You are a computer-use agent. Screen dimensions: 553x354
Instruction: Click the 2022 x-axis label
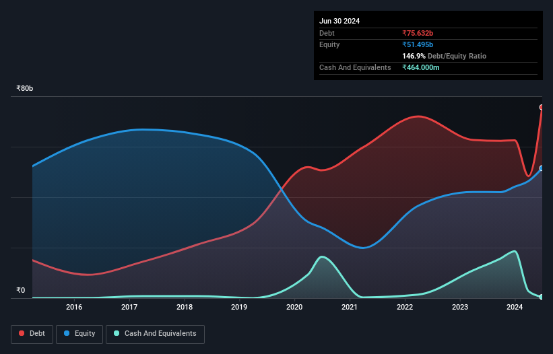[x=405, y=307]
